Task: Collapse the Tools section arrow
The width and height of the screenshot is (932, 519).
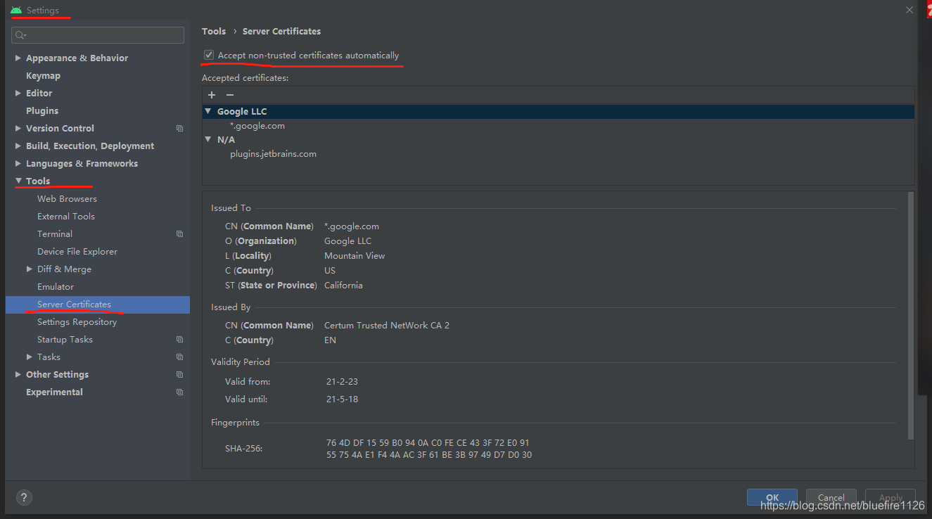Action: click(18, 181)
